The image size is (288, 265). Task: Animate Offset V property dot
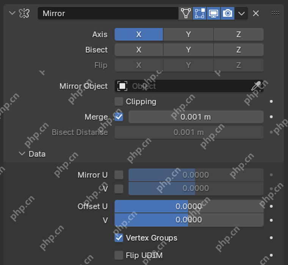point(271,220)
